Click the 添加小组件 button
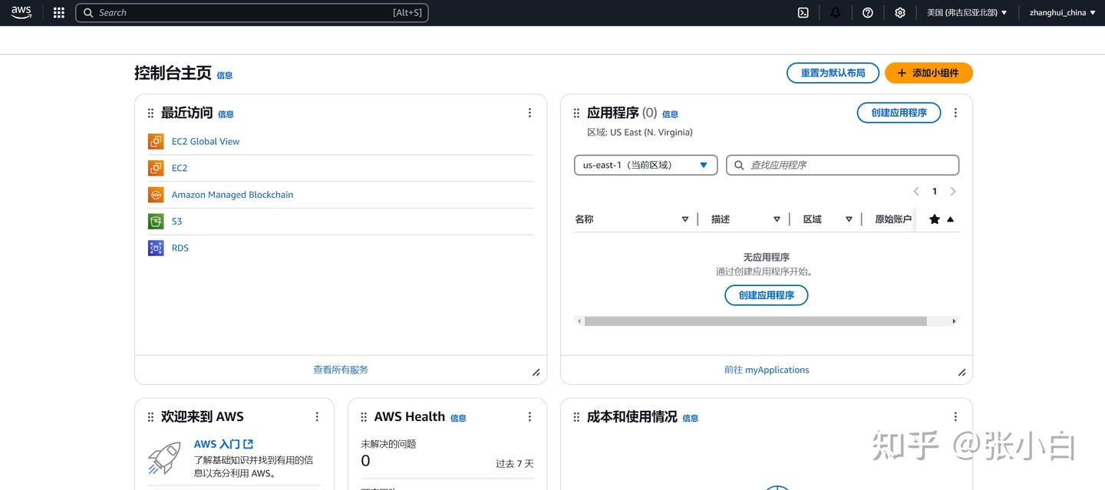The height and width of the screenshot is (490, 1105). click(x=929, y=73)
